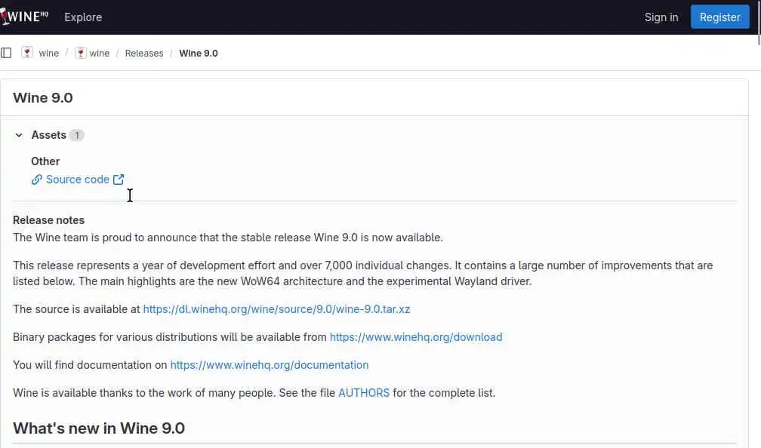The image size is (761, 448).
Task: Click the What's new in Wine 9.0 heading
Action: [99, 428]
